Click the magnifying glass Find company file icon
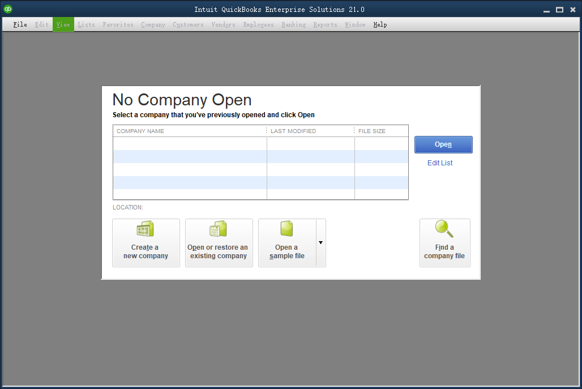Image resolution: width=582 pixels, height=389 pixels. pos(444,229)
